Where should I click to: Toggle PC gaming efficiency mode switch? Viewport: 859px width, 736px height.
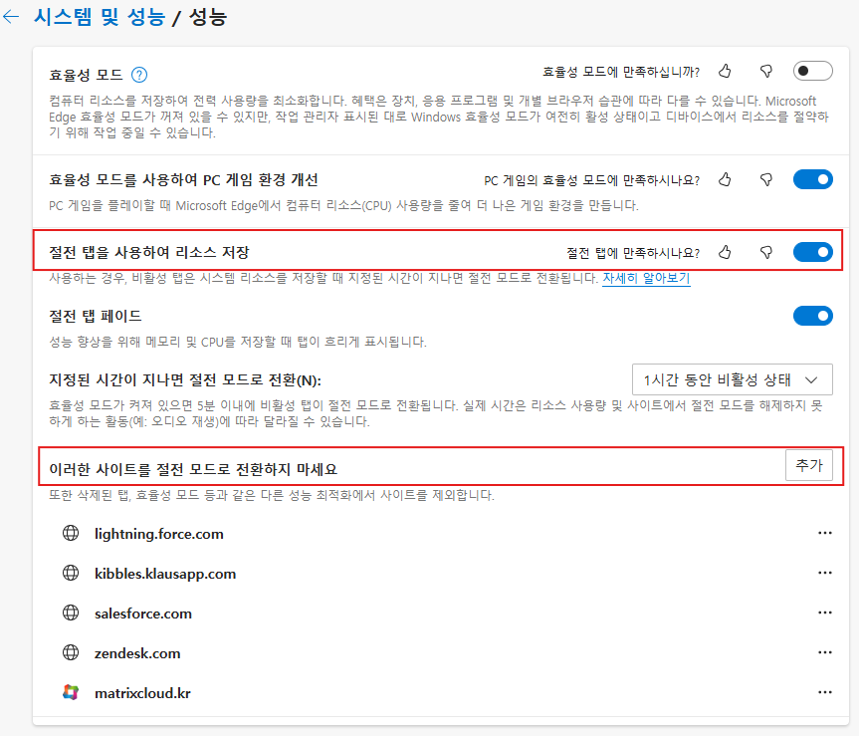point(812,180)
